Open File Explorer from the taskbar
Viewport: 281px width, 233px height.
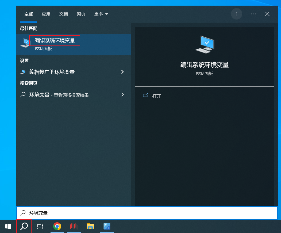click(90, 226)
